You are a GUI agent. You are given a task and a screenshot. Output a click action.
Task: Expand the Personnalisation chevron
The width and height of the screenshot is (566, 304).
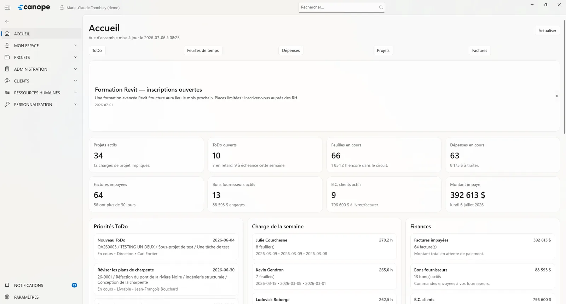pos(75,104)
